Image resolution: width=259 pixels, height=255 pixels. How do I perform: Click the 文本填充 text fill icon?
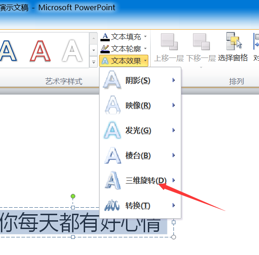point(105,37)
